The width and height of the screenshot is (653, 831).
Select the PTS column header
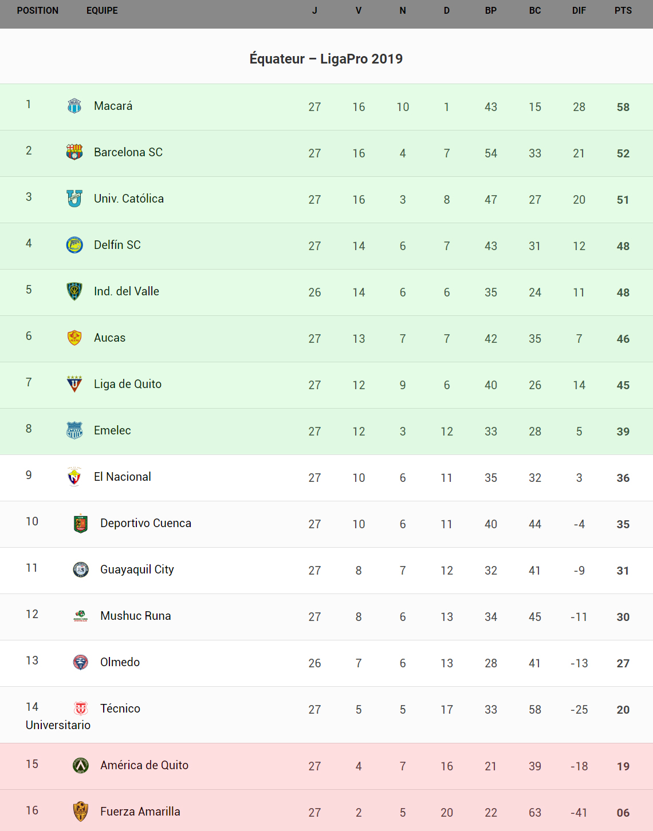click(x=623, y=11)
